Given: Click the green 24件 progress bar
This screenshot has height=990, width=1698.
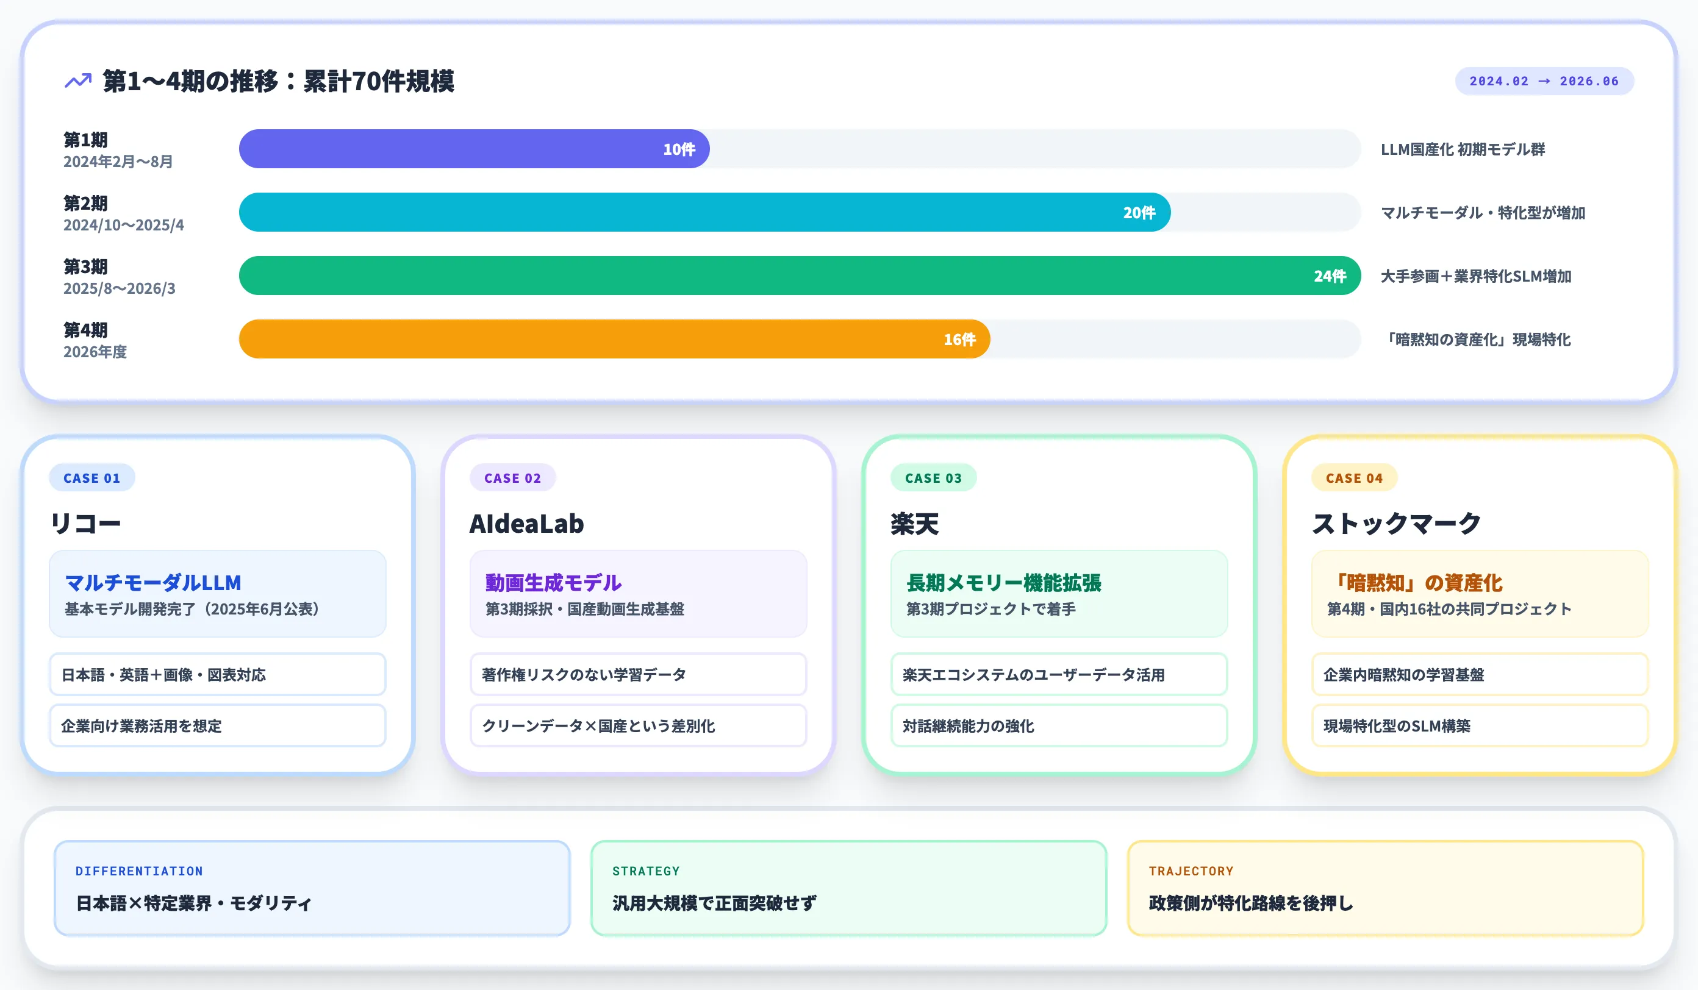Looking at the screenshot, I should click(800, 276).
